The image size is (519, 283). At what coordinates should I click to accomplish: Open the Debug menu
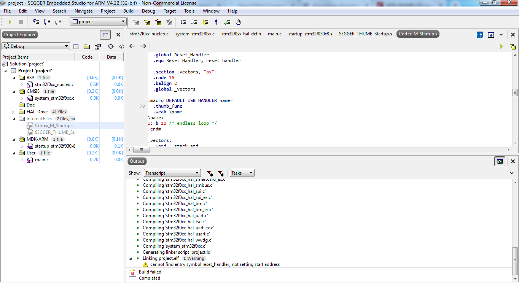coord(148,11)
